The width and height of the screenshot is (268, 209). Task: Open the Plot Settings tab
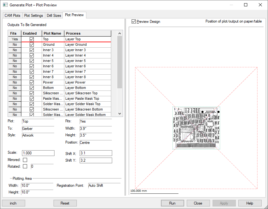pos(33,16)
